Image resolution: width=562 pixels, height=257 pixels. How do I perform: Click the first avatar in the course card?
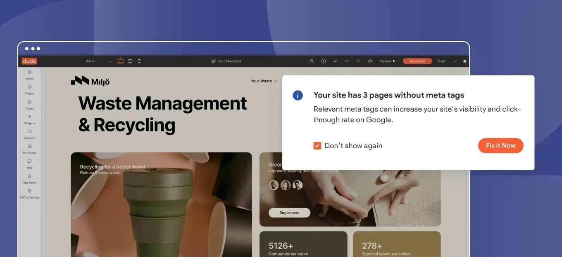274,185
